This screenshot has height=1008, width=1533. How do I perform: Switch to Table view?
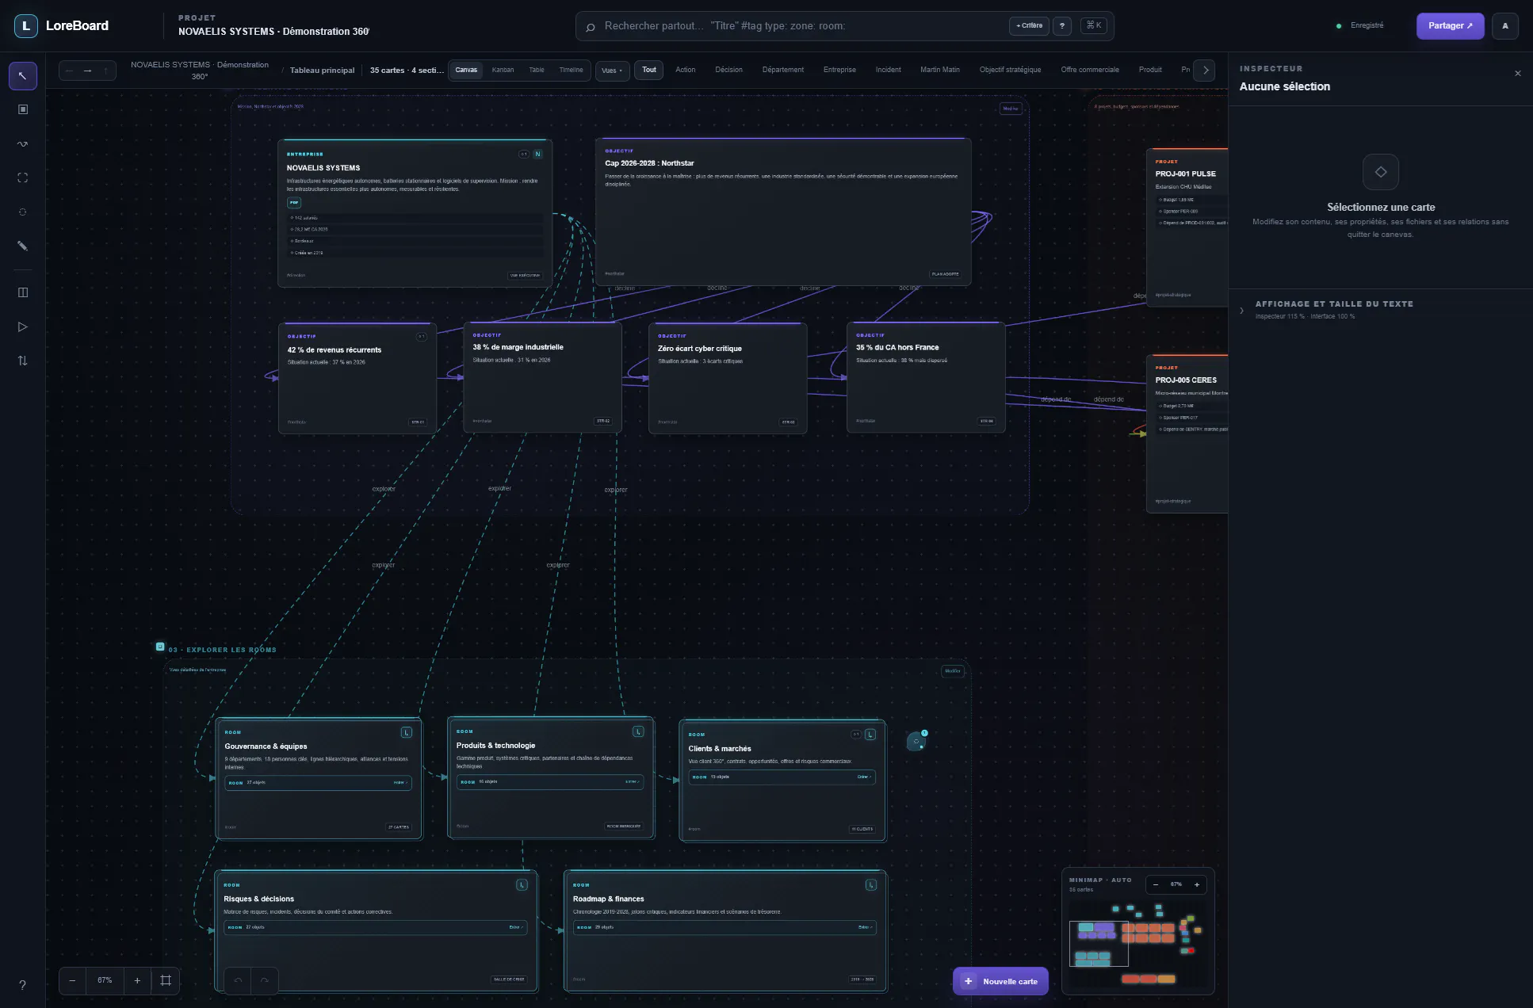[x=537, y=71]
